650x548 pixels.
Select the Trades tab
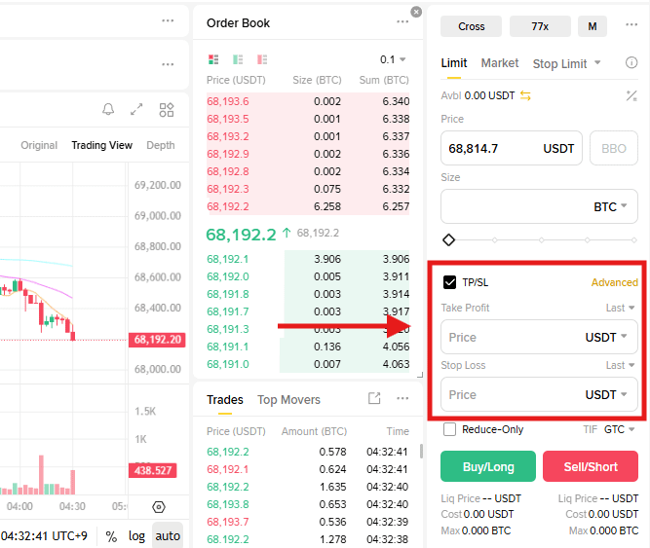coord(225,400)
